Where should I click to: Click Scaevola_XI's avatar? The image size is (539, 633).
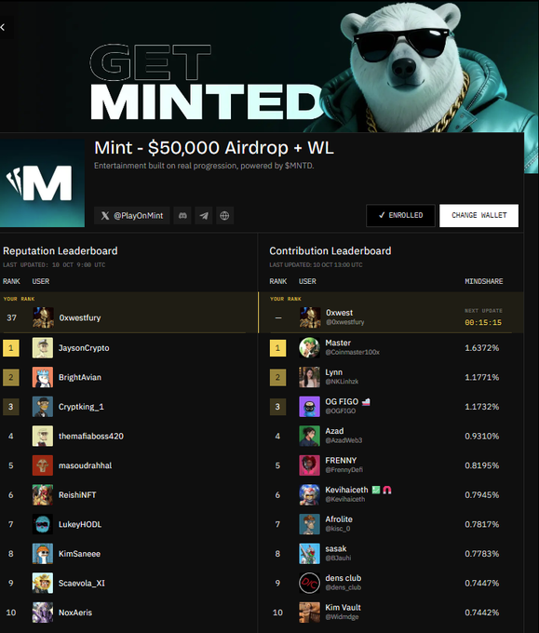(43, 583)
